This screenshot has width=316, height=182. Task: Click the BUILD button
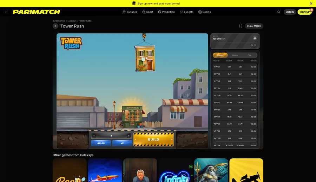click(x=153, y=139)
